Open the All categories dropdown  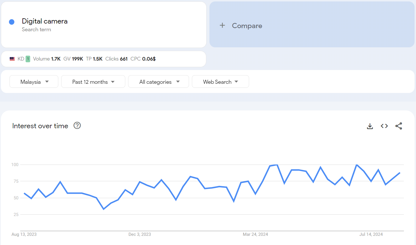(159, 82)
